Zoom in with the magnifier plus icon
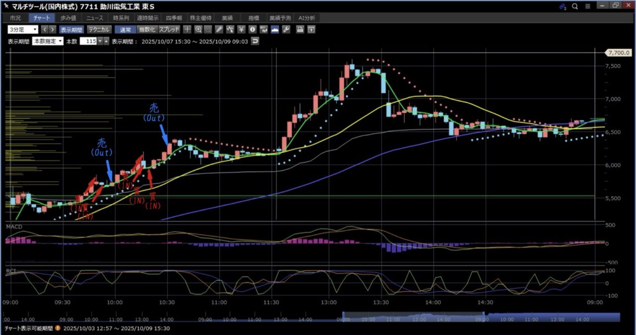This screenshot has height=335, width=636. click(x=198, y=30)
